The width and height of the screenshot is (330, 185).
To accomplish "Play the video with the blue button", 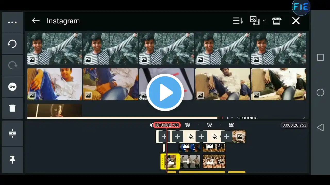I will (x=165, y=92).
